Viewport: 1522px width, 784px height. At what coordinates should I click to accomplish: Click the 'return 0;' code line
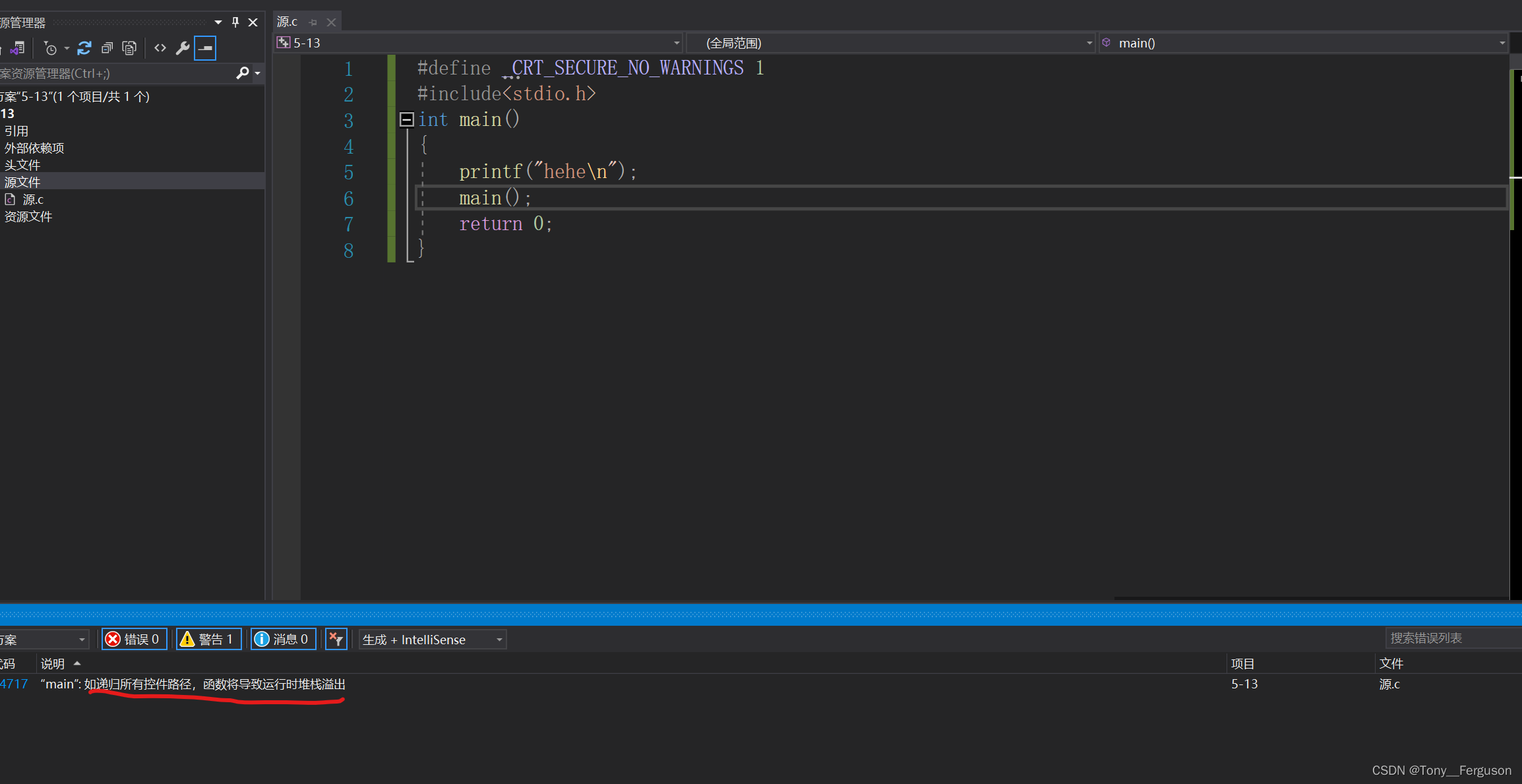click(x=506, y=224)
